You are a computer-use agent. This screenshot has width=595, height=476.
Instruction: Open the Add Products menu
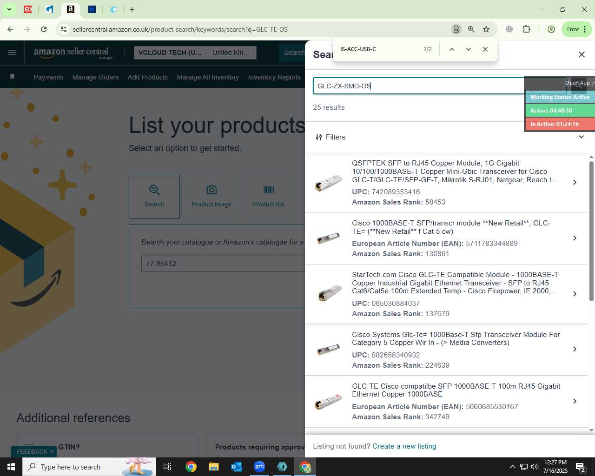click(x=148, y=77)
